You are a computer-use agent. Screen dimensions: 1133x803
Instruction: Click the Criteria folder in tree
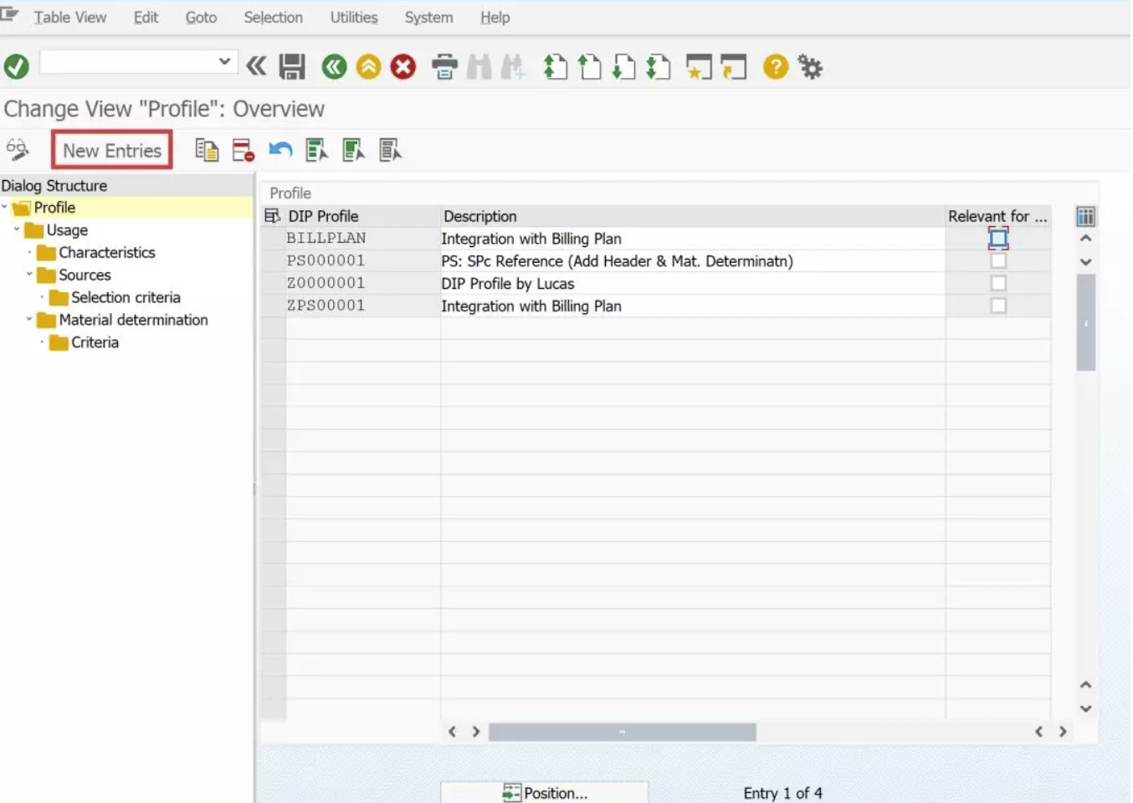tap(84, 342)
